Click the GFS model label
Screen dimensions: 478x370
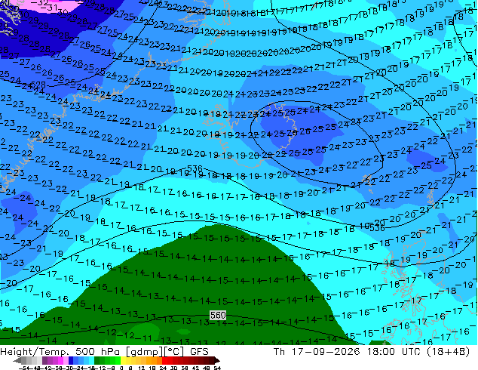click(199, 352)
